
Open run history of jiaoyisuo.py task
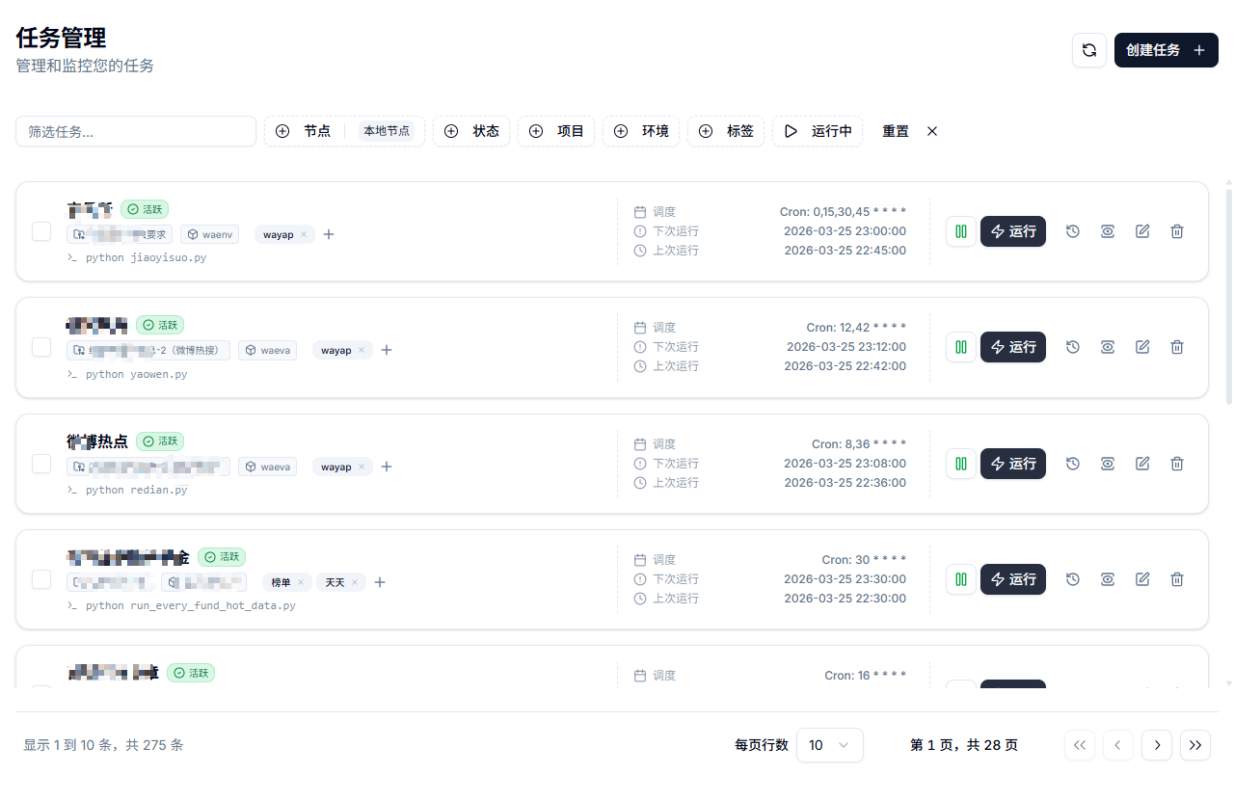tap(1072, 231)
